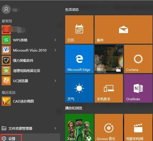
Task: Select the 强力卸载软件 label
Action: (23, 61)
